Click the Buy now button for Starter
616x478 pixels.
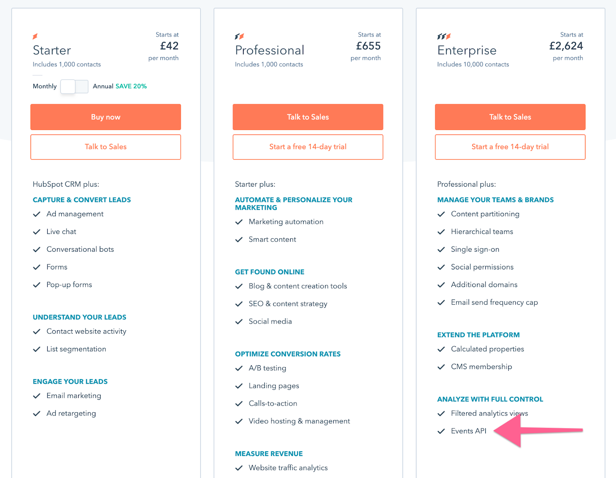pyautogui.click(x=105, y=117)
